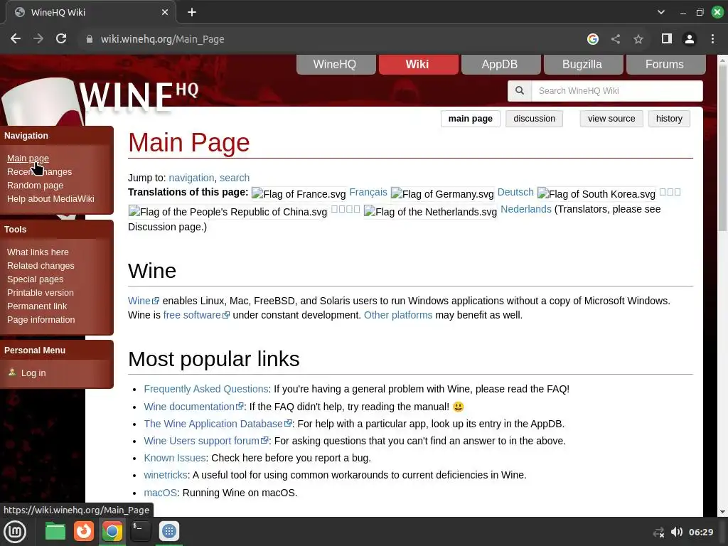Jump to navigation link
This screenshot has width=728, height=546.
[191, 178]
